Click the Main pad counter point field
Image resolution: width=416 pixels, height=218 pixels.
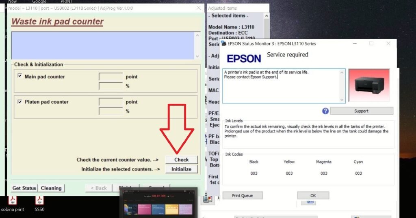point(110,77)
